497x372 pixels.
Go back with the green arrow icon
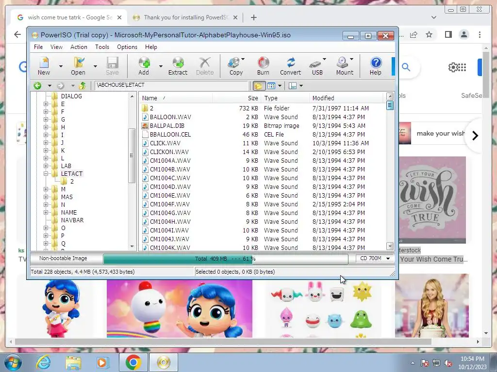pyautogui.click(x=37, y=85)
